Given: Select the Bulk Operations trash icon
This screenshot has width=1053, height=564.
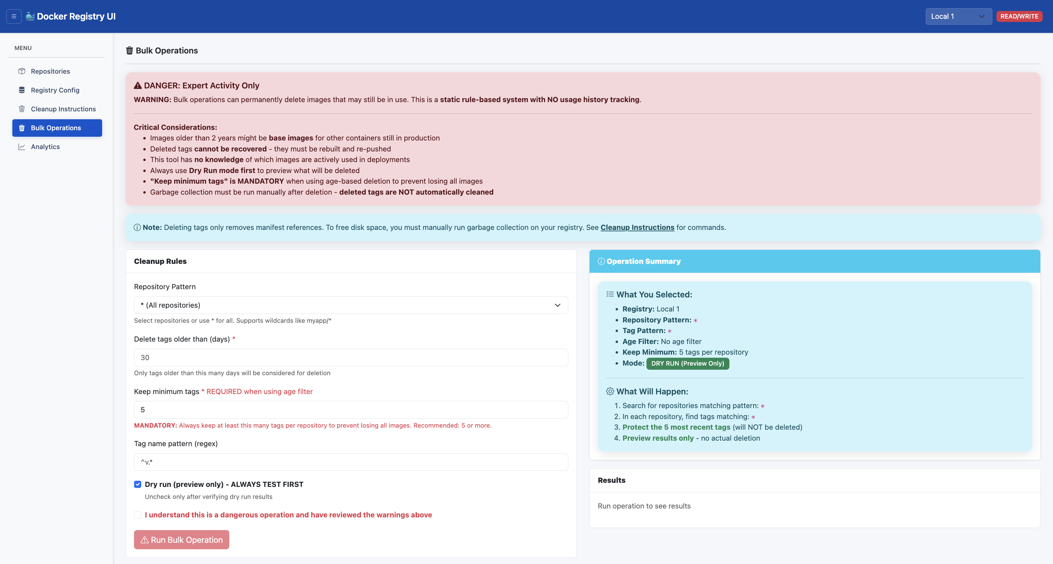Looking at the screenshot, I should click(22, 127).
